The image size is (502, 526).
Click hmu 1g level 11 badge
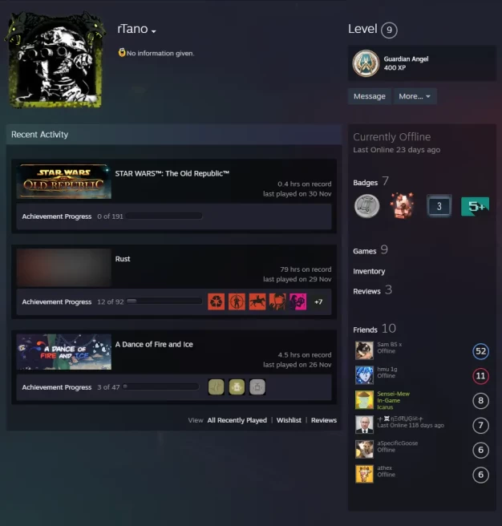tap(480, 376)
